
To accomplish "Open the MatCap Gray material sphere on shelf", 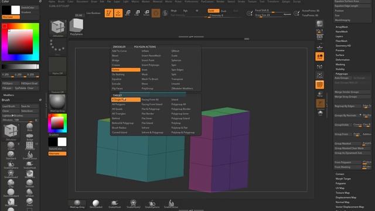I will coord(57,103).
